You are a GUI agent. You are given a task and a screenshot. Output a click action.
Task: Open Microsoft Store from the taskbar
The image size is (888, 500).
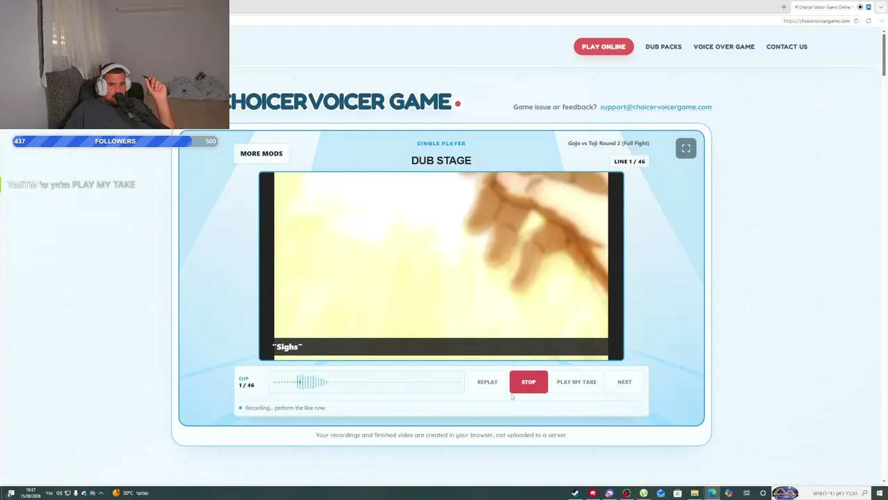pyautogui.click(x=678, y=493)
